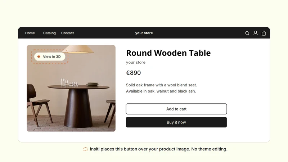Open the Contact menu item

click(67, 33)
